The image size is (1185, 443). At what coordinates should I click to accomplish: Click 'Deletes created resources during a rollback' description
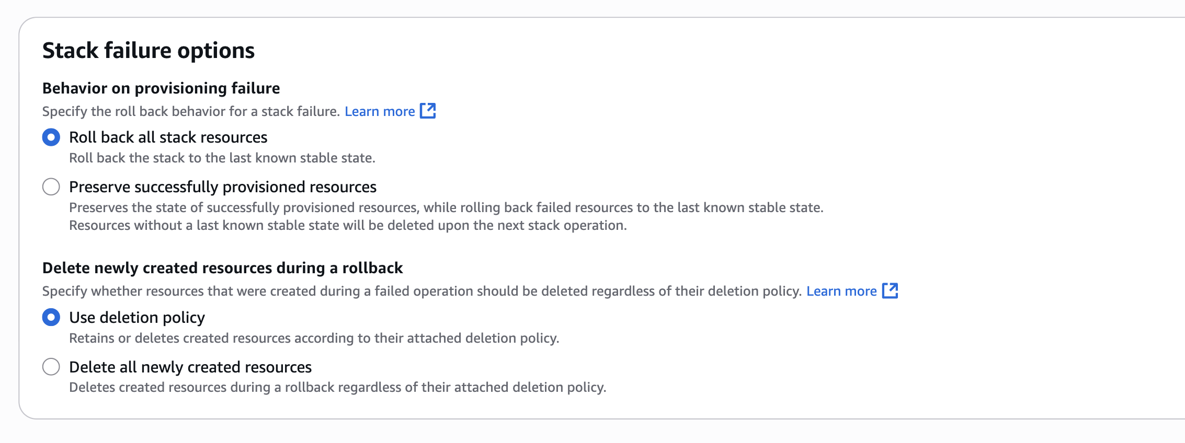pos(337,387)
